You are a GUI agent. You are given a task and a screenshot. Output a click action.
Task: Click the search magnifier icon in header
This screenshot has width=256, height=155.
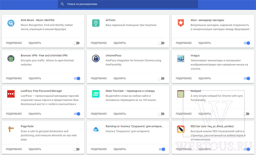[x=62, y=4]
